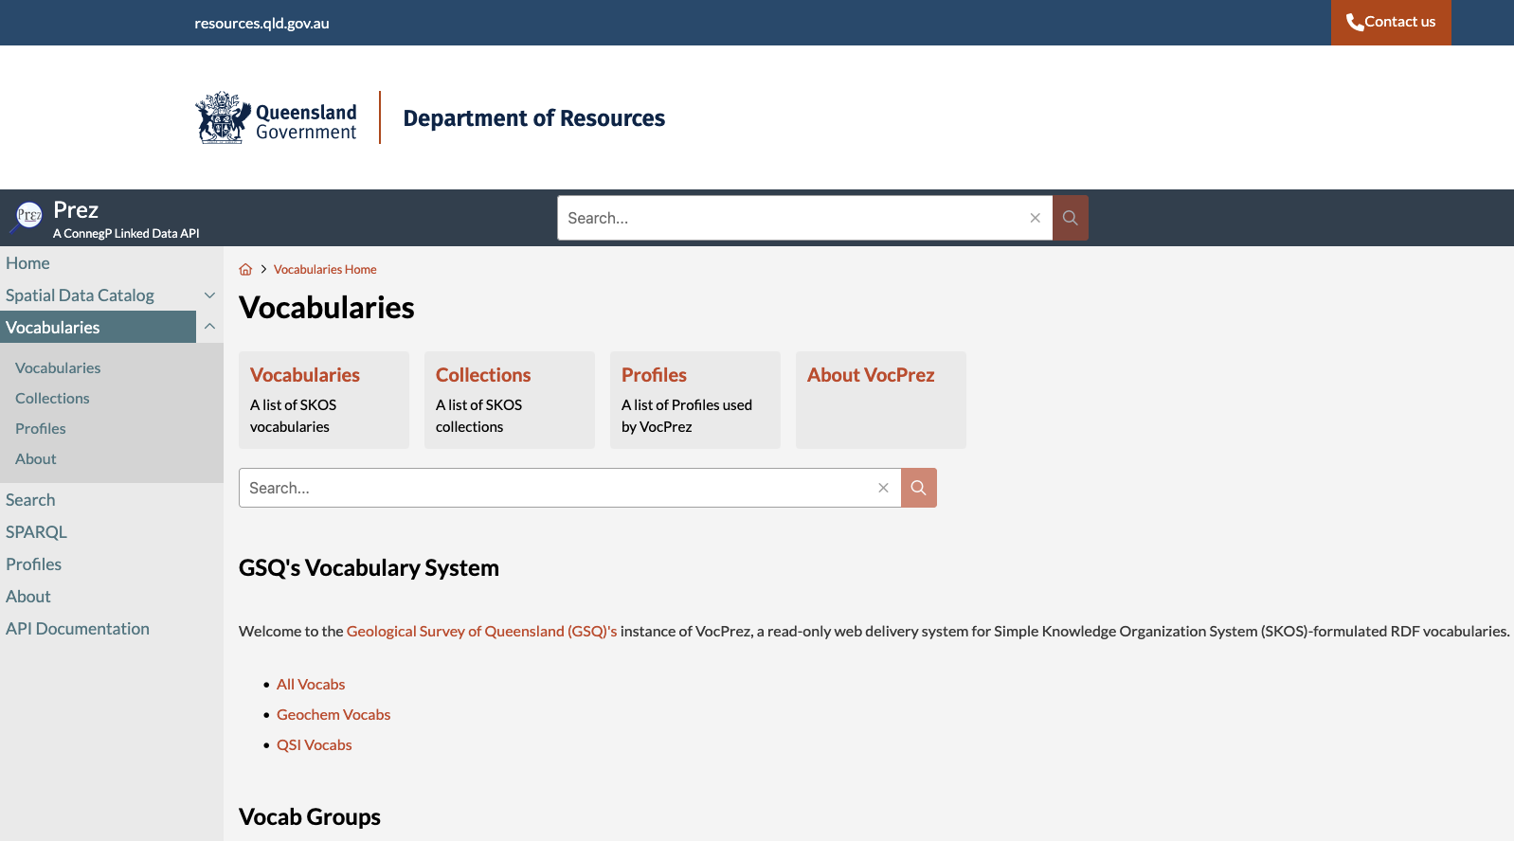Click resources.qld.gov.au text in top bar

click(x=262, y=23)
